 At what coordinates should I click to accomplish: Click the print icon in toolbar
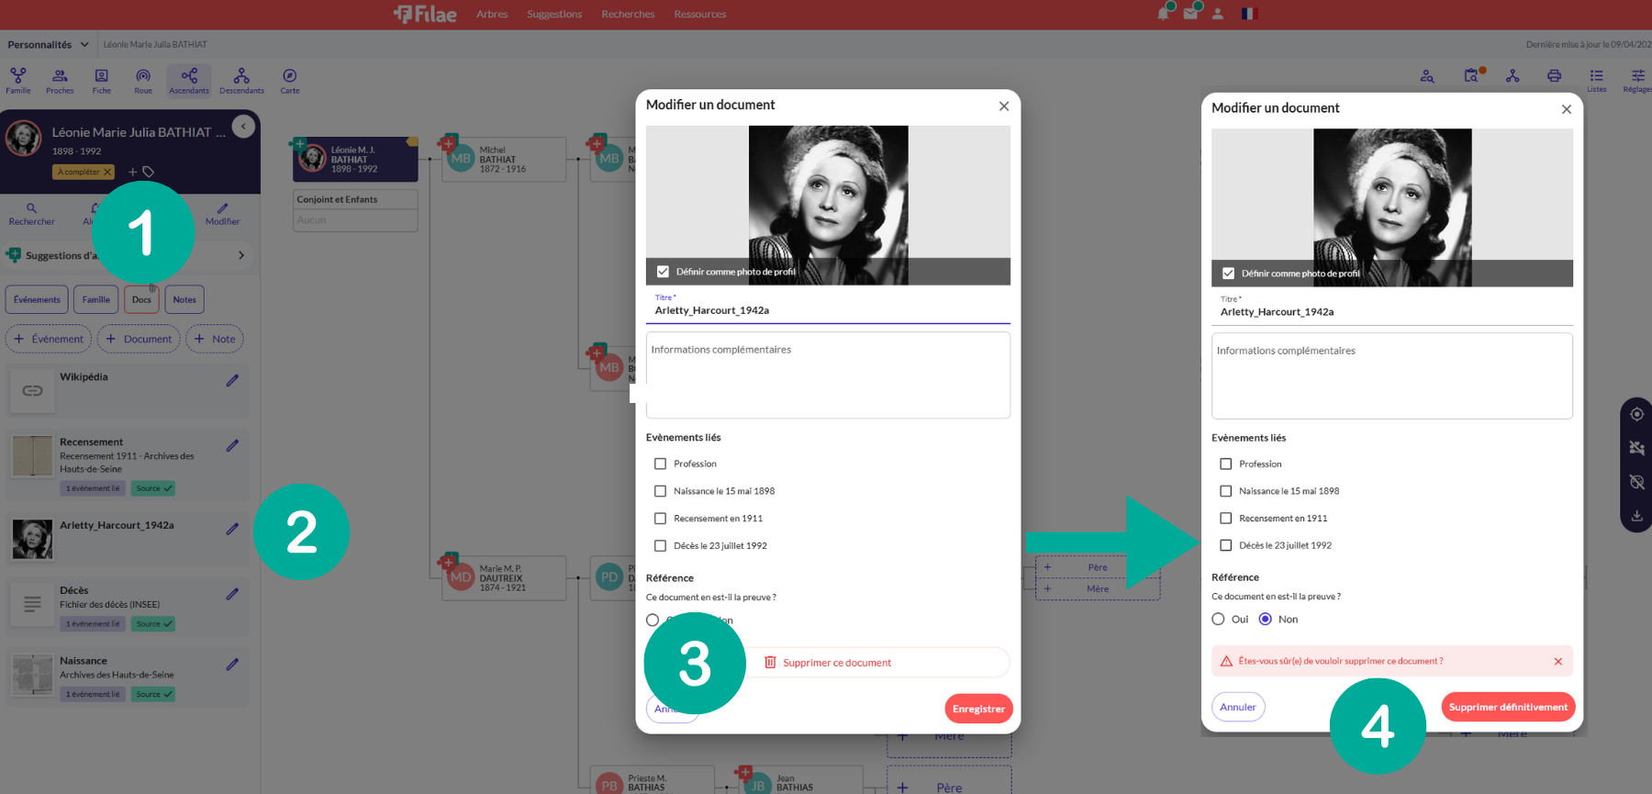(1554, 76)
